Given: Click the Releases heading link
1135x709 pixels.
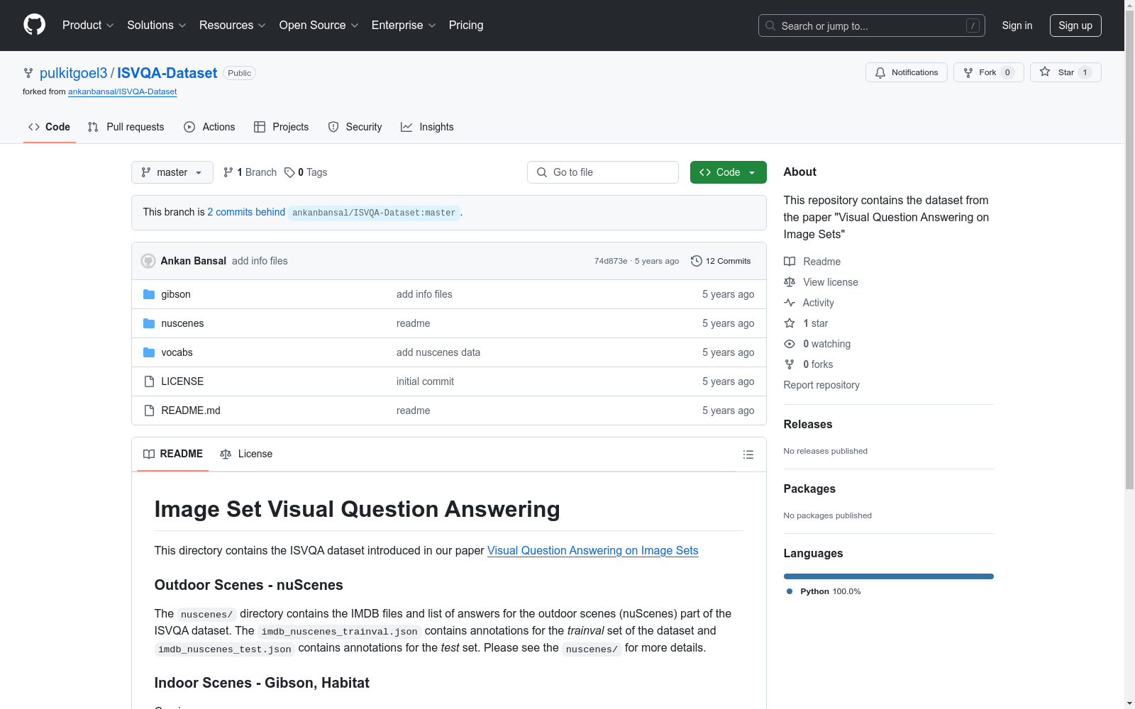Looking at the screenshot, I should pyautogui.click(x=808, y=424).
